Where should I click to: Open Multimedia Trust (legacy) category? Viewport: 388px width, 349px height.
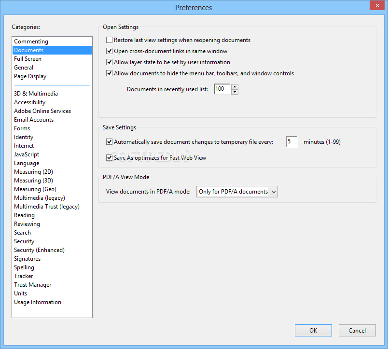(x=52, y=207)
